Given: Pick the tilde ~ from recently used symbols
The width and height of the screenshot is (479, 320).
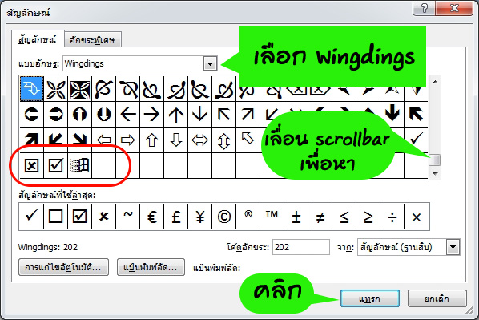Looking at the screenshot, I should [x=128, y=217].
